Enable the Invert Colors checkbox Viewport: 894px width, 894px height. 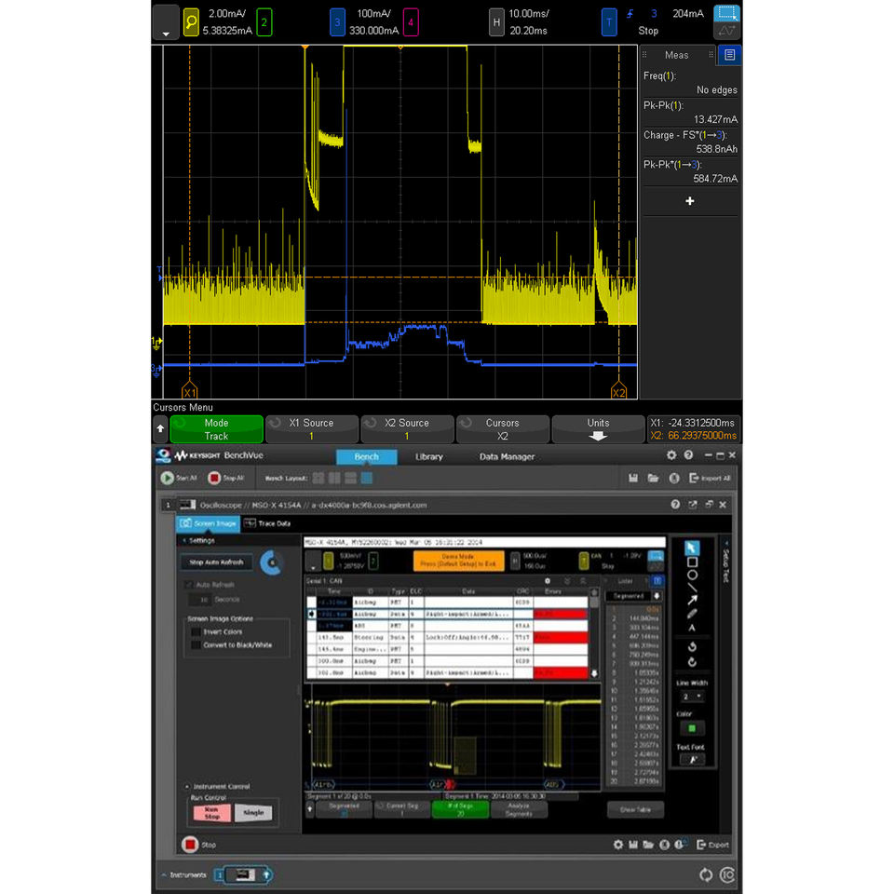pyautogui.click(x=196, y=631)
